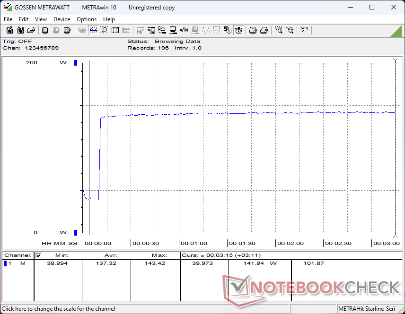The image size is (405, 314).
Task: Click the second disk save icon
Action: click(x=20, y=30)
